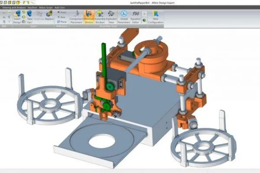The height and width of the screenshot is (173, 260).
Task: Open Global Parameters
Action: pos(124,17)
